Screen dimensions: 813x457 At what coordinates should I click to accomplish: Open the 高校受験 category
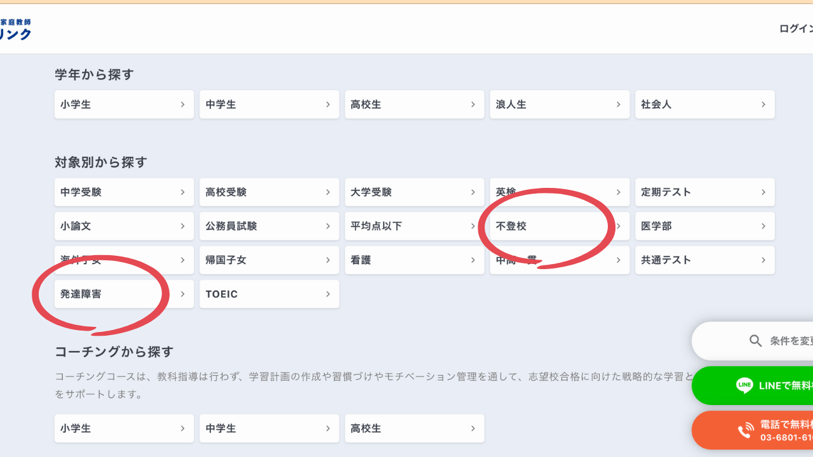click(x=269, y=192)
